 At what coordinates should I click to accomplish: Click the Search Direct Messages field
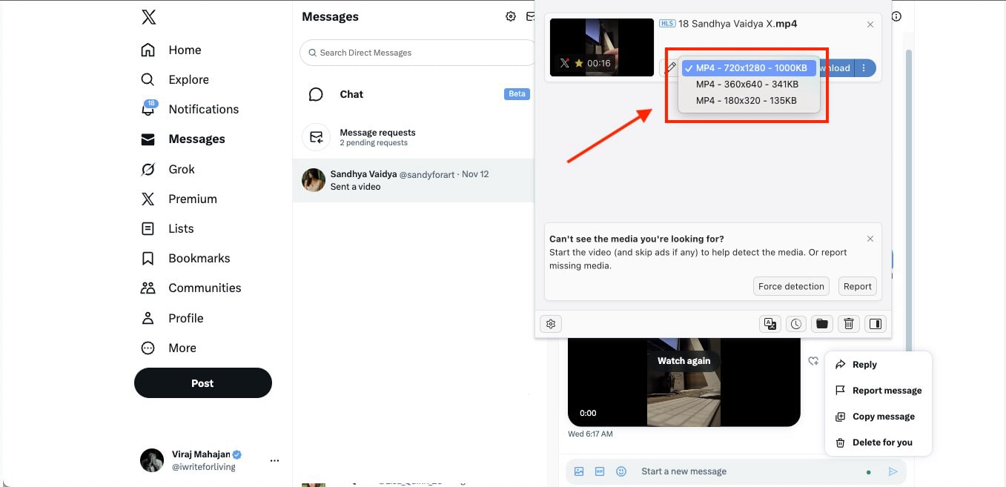tap(416, 52)
